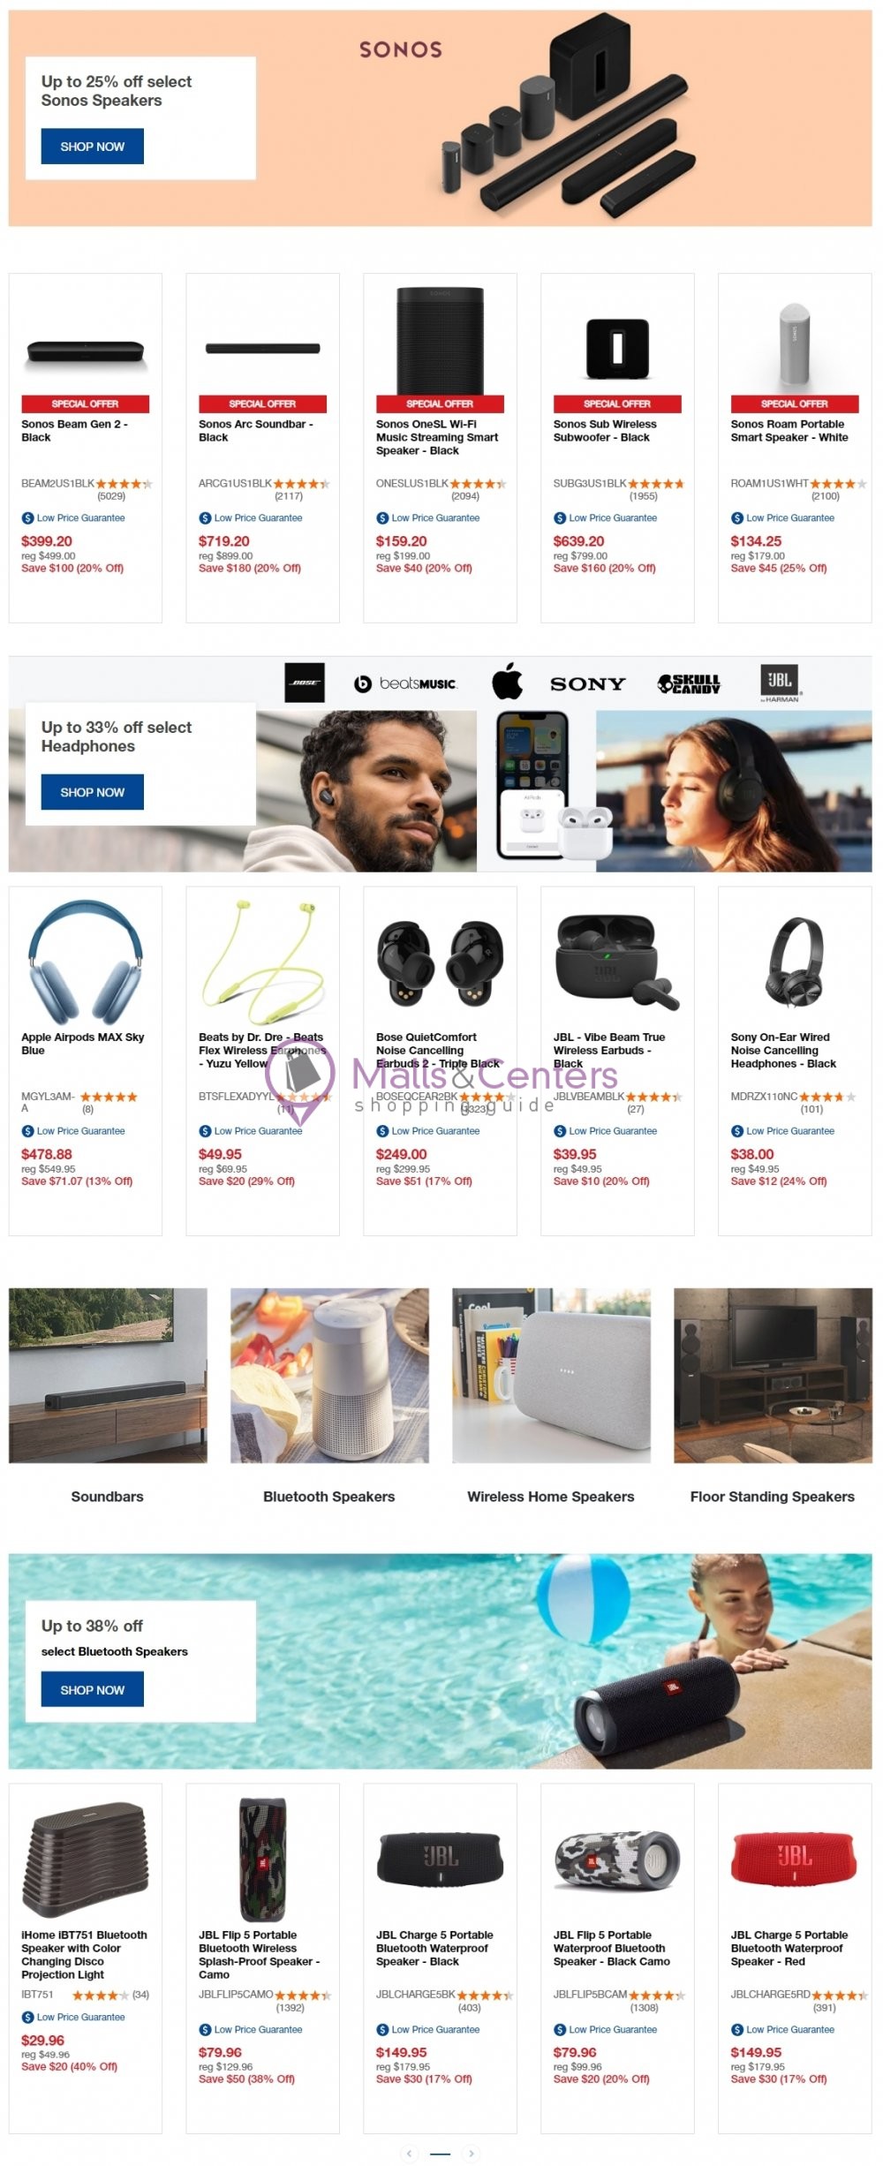Open the Apple brand logo
The width and height of the screenshot is (883, 2166).
[507, 681]
